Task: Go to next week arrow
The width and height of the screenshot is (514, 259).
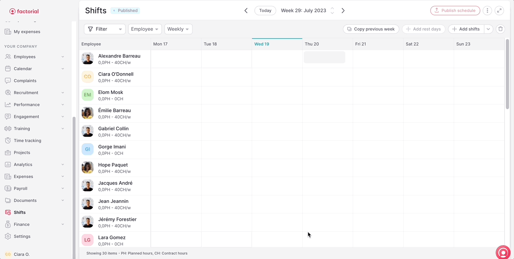Action: pyautogui.click(x=343, y=10)
